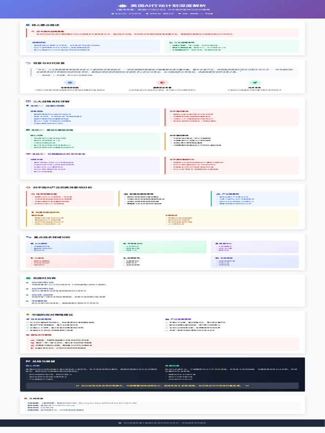Screen dimensions: 325x433
Task: Click the blue globe icon above 全球竞争加剧
Action: [x=70, y=82]
